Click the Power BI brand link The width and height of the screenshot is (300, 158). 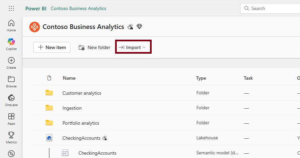point(36,8)
